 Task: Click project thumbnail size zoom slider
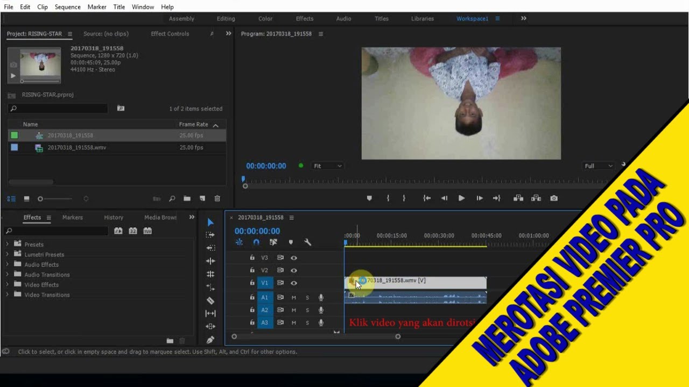(x=55, y=199)
